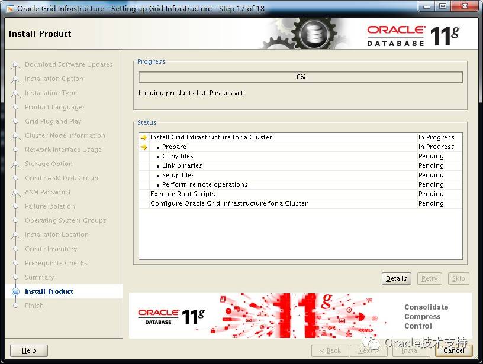Select the Prerequisite Checks step
The width and height of the screenshot is (483, 364).
point(56,263)
